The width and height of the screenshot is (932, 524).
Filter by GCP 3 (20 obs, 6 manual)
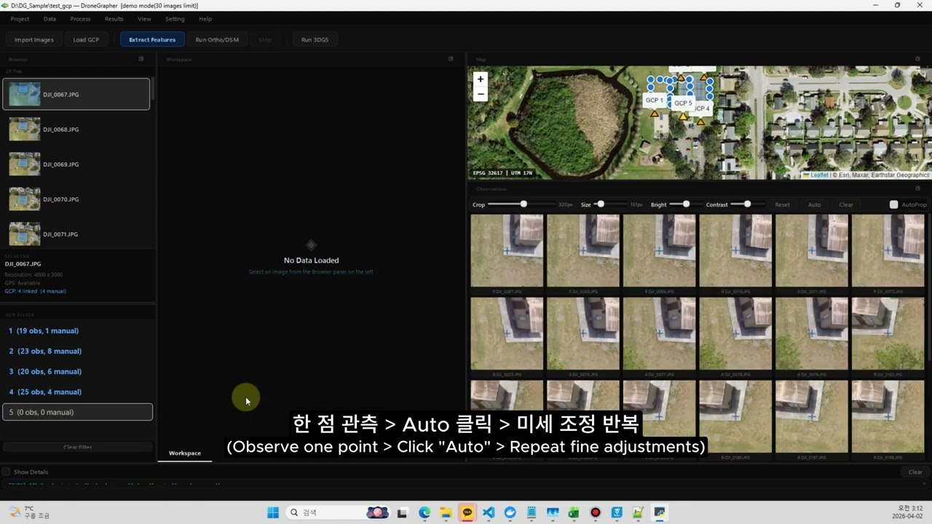click(78, 371)
